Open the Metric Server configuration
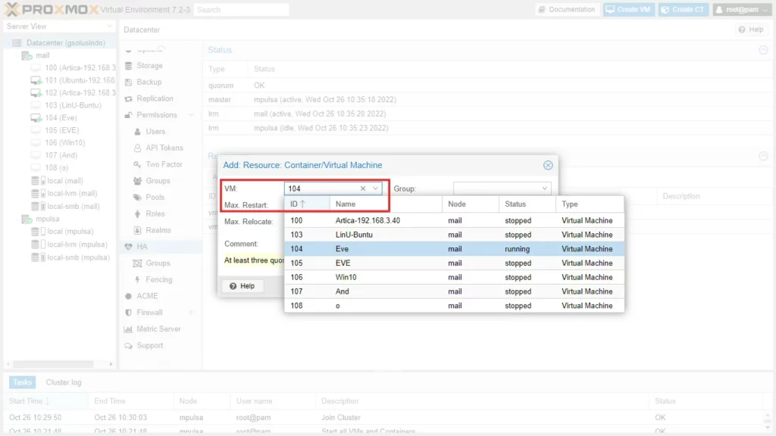 (159, 329)
